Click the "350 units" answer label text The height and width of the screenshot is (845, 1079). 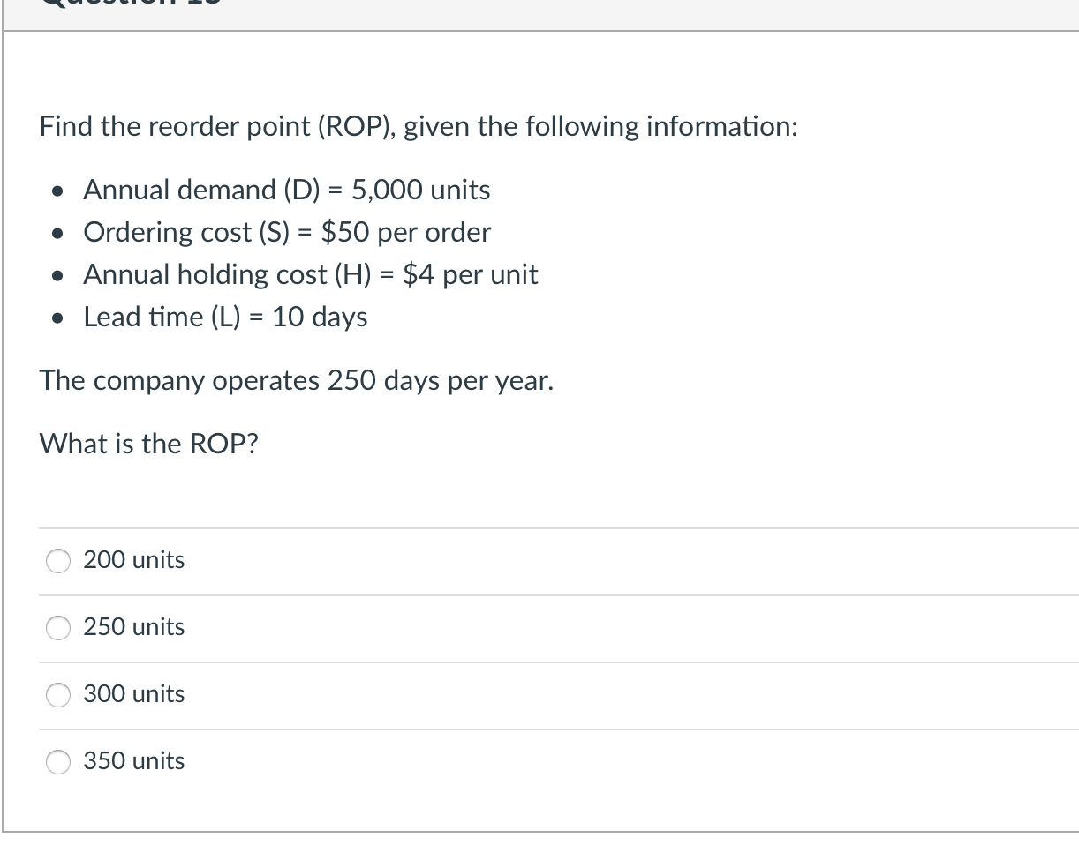point(134,761)
